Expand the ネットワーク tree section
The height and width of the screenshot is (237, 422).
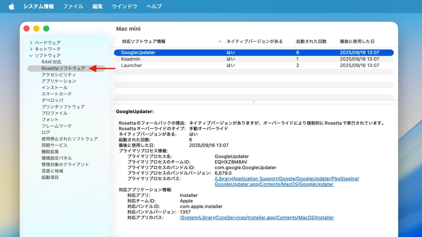[x=31, y=49]
